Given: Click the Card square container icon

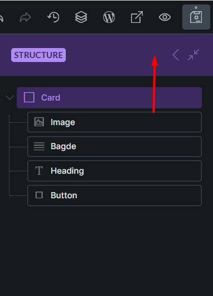Looking at the screenshot, I should coord(29,97).
